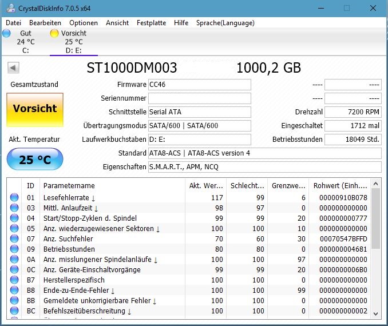Click raw value 00000910B078
This screenshot has width=388, height=326.
click(x=343, y=198)
